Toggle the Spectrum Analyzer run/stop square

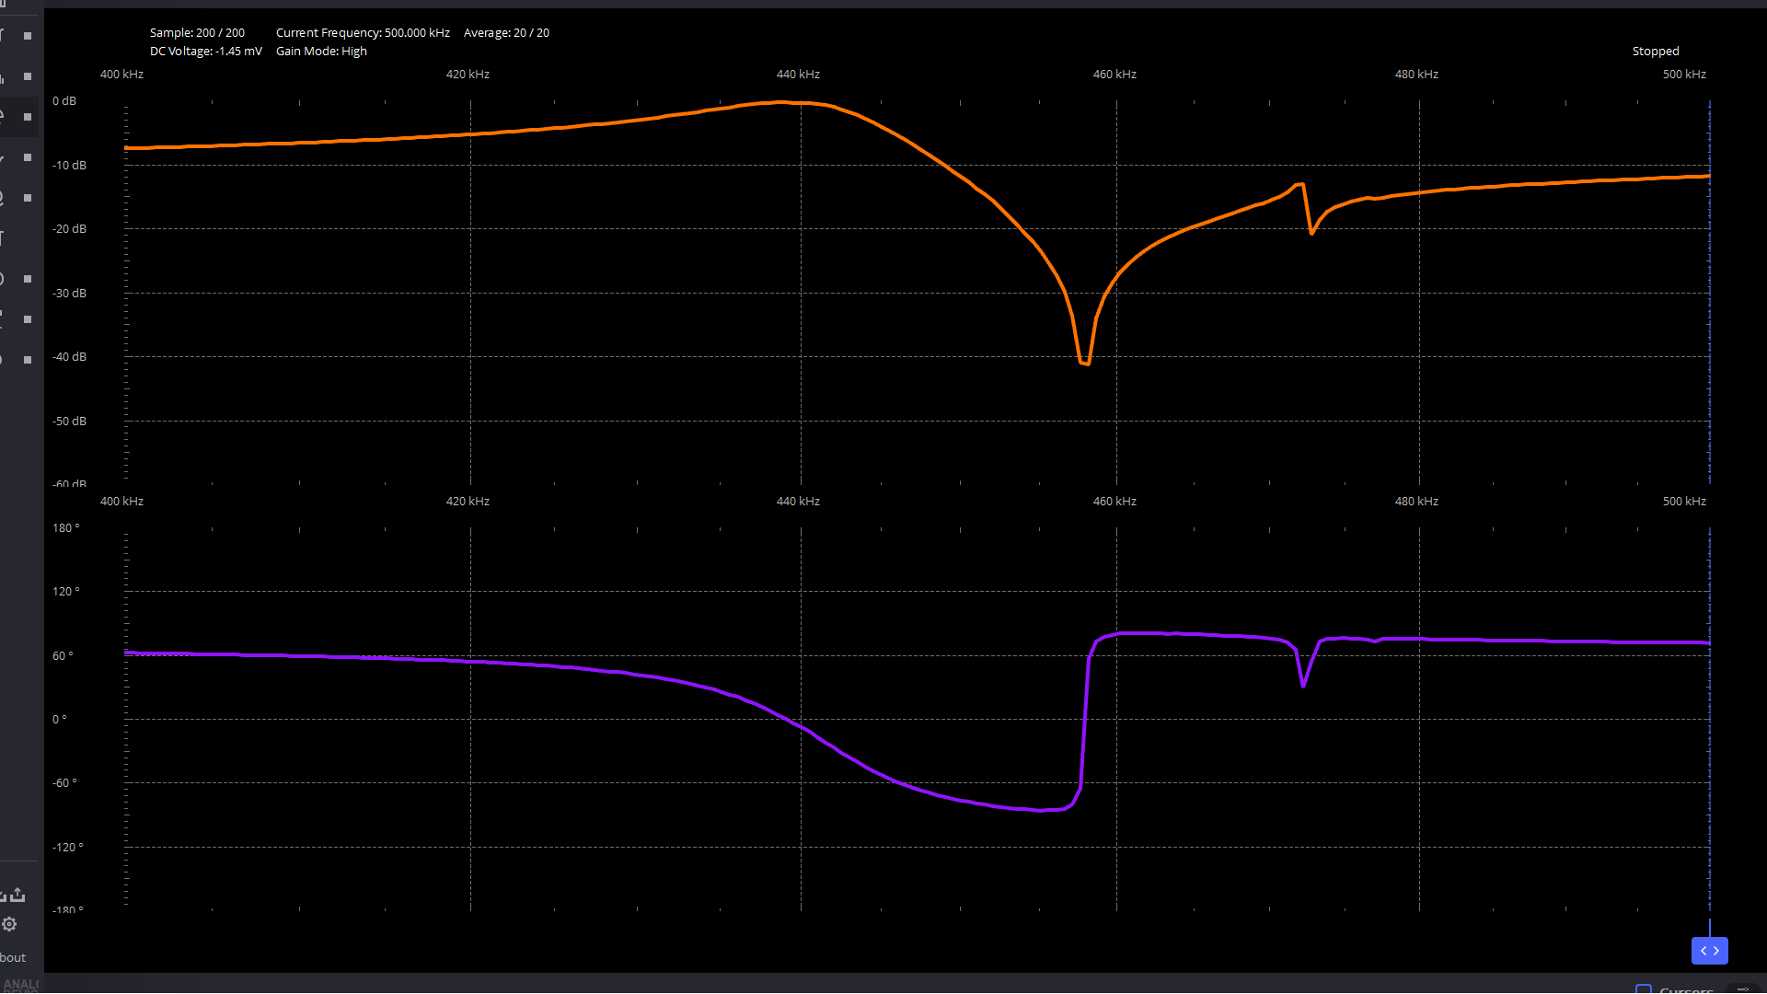[x=28, y=76]
